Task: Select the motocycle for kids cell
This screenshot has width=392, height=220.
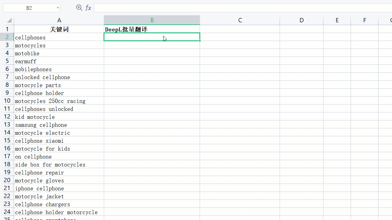Action: (x=59, y=148)
